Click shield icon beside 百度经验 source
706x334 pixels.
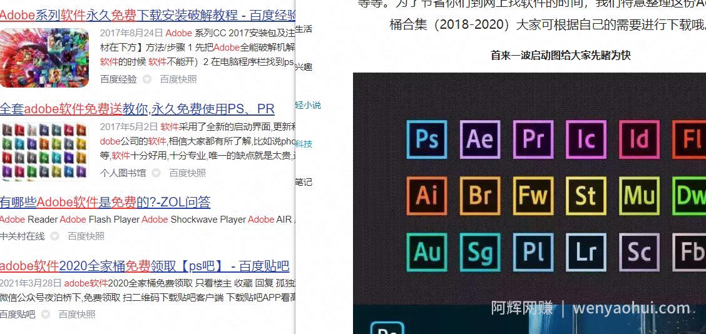tap(147, 79)
